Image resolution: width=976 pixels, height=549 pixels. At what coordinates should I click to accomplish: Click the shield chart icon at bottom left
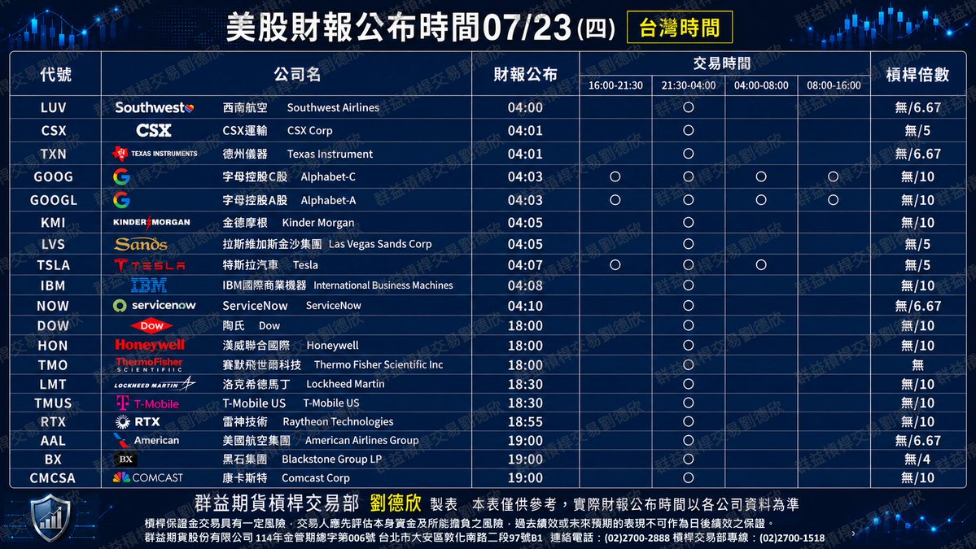click(x=50, y=518)
